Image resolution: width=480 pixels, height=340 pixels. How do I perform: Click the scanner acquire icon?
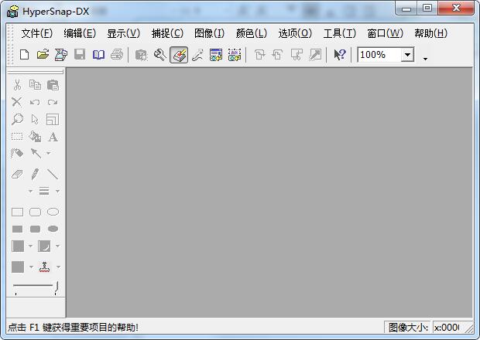(61, 55)
